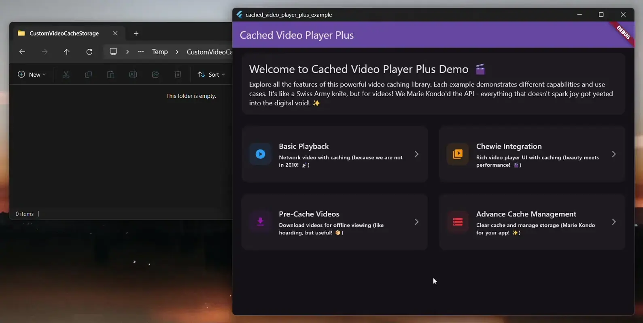Minimize the cached_video_player_plus_example window
Viewport: 643px width, 323px height.
(x=579, y=15)
